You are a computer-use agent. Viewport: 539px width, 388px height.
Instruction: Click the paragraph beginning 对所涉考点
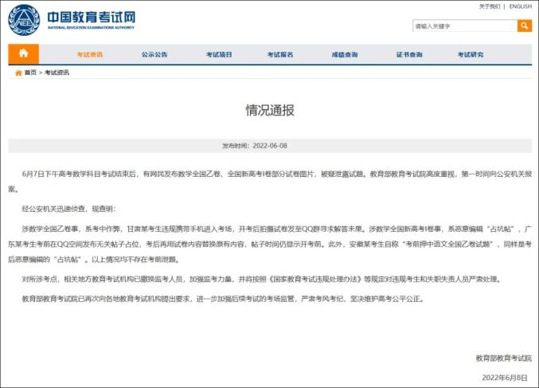(262, 279)
